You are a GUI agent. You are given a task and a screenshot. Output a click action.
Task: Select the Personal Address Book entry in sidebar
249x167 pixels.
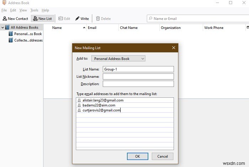click(x=26, y=34)
